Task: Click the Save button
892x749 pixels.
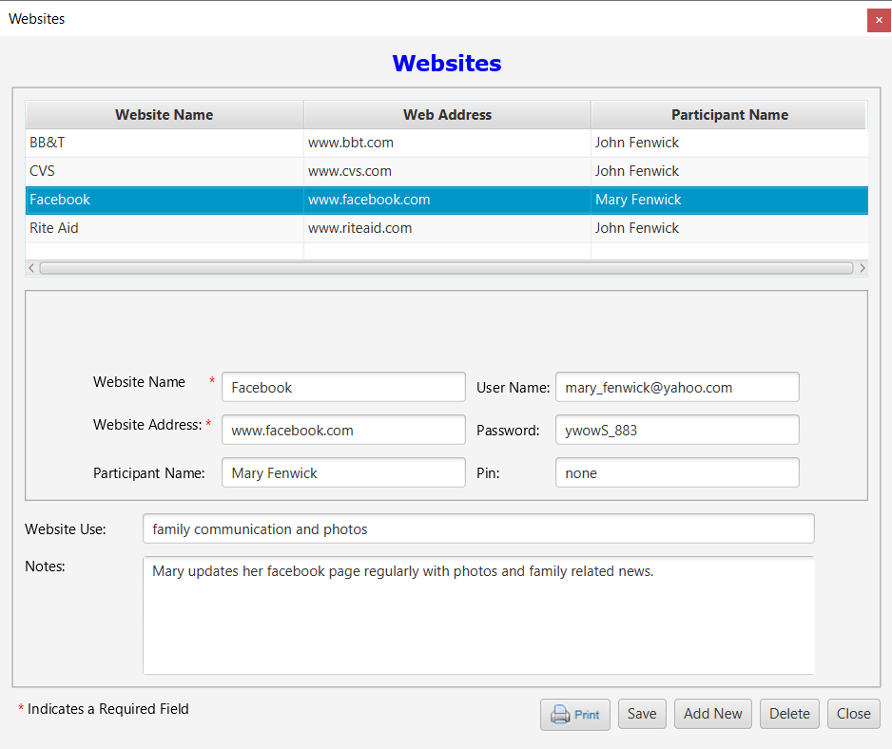Action: [642, 714]
